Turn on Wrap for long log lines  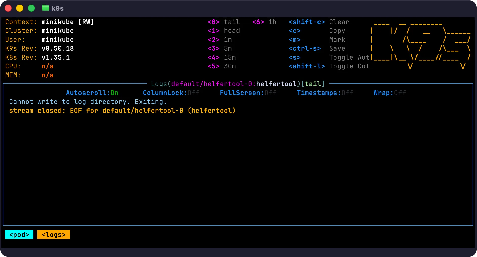[x=389, y=93]
